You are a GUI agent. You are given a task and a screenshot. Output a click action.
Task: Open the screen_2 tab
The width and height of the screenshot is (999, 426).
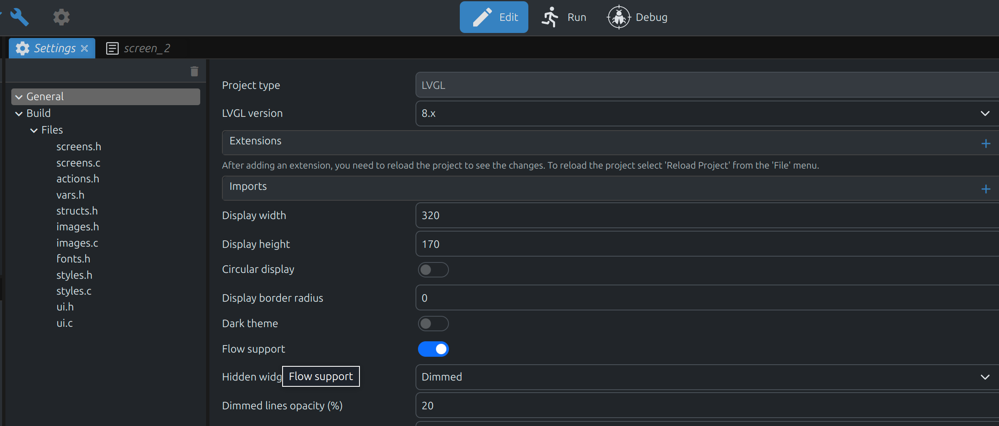[139, 48]
